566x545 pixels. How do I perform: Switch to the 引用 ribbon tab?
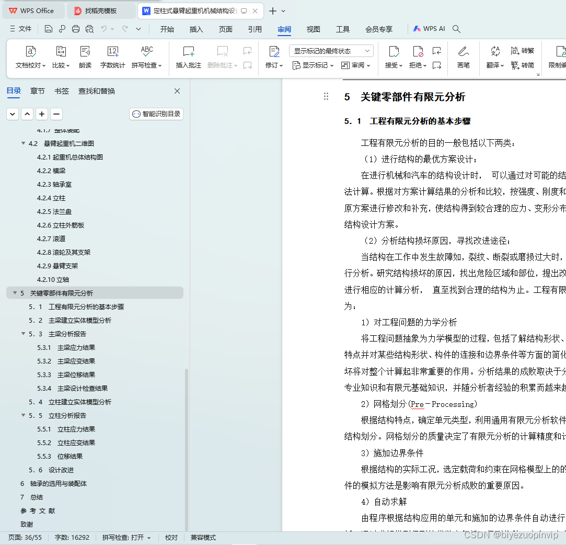255,29
